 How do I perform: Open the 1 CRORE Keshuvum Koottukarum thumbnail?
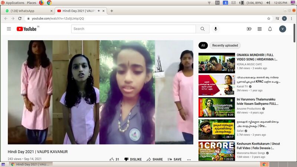point(217,151)
